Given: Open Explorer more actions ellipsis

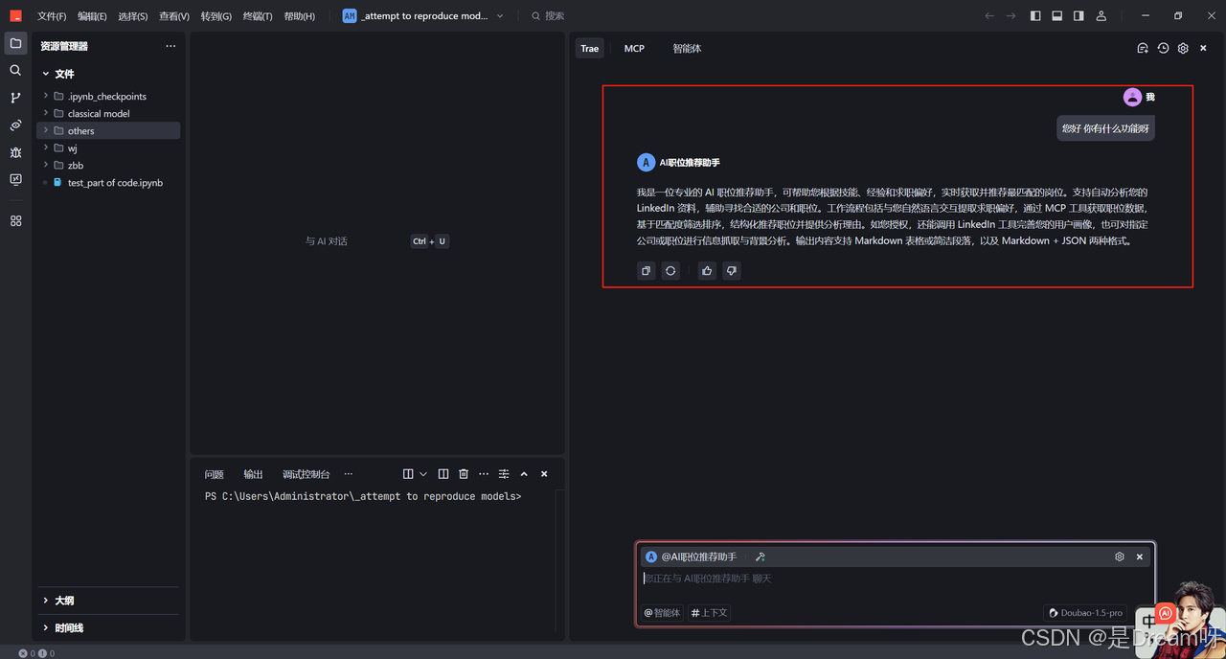Looking at the screenshot, I should [x=170, y=46].
